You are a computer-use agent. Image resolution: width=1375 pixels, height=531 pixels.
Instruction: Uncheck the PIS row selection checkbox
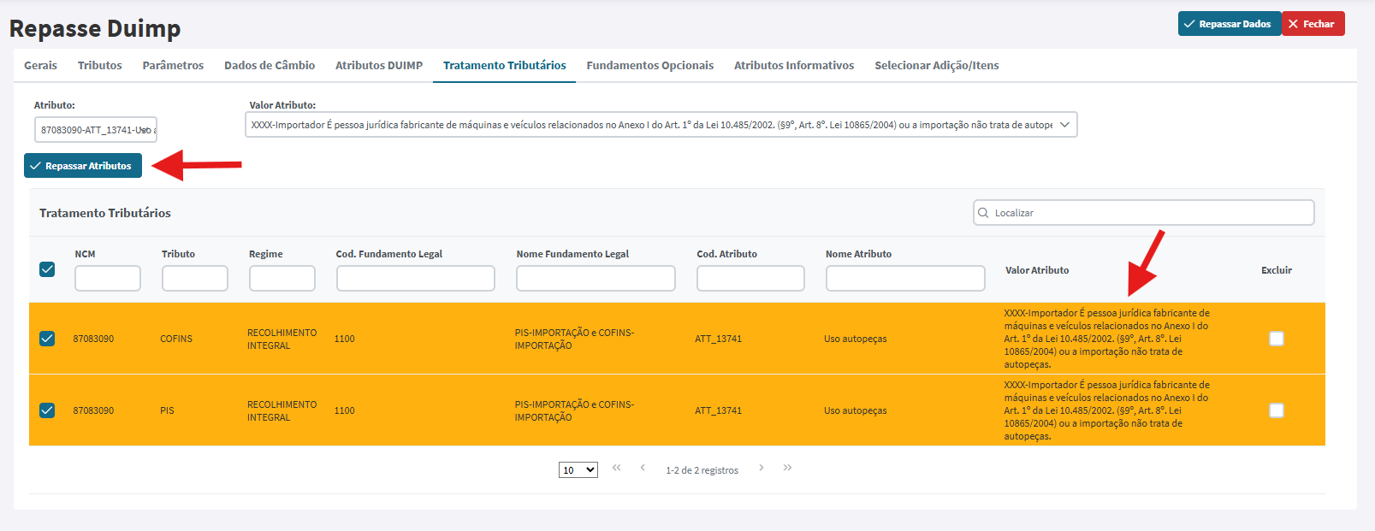[x=47, y=410]
